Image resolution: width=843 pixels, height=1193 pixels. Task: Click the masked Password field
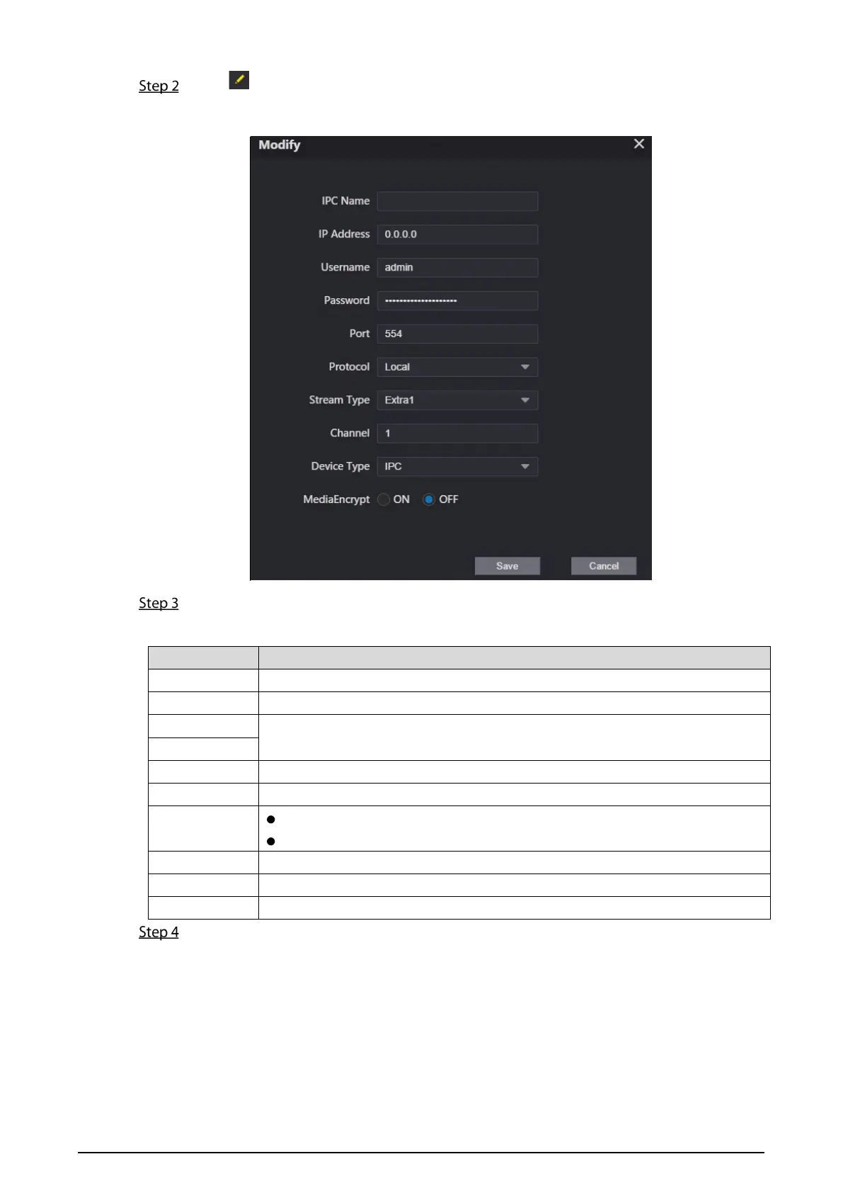pyautogui.click(x=457, y=300)
